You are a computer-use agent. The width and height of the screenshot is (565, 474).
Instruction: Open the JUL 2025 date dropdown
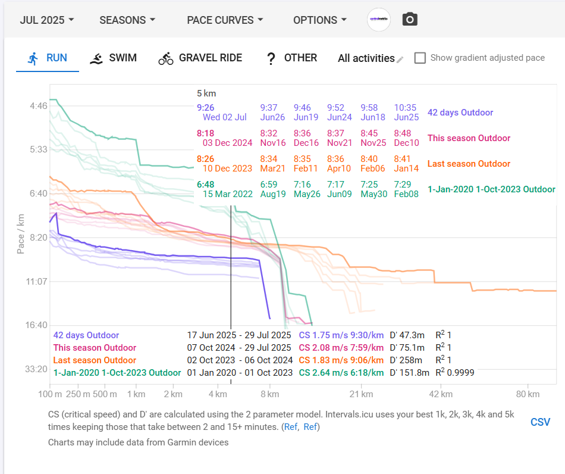tap(47, 20)
